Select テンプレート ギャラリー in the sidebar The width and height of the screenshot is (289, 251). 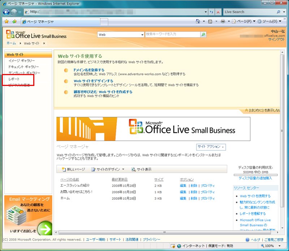tap(24, 73)
